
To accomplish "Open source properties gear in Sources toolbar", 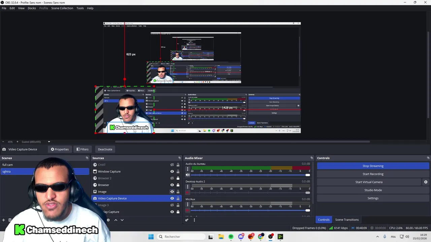I will (108, 220).
